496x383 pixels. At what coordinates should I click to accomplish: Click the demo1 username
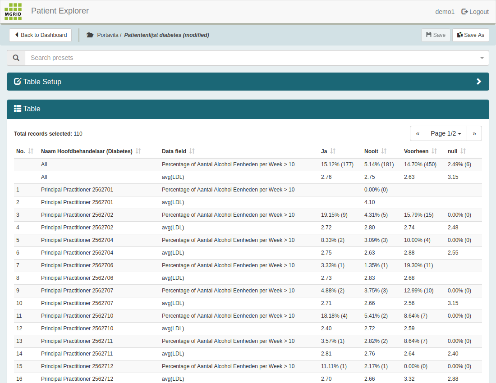[445, 12]
